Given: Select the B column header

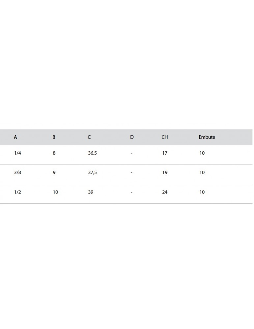Looking at the screenshot, I should pos(54,137).
